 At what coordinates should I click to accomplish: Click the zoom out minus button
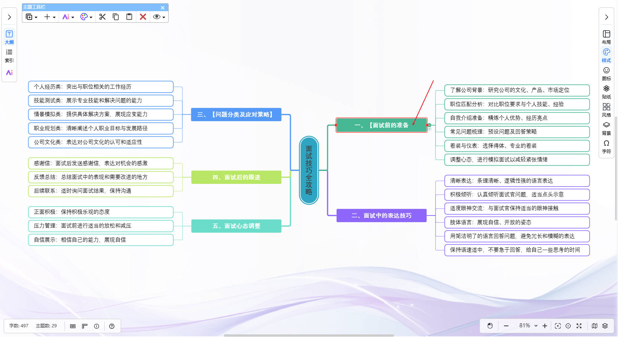coord(506,326)
